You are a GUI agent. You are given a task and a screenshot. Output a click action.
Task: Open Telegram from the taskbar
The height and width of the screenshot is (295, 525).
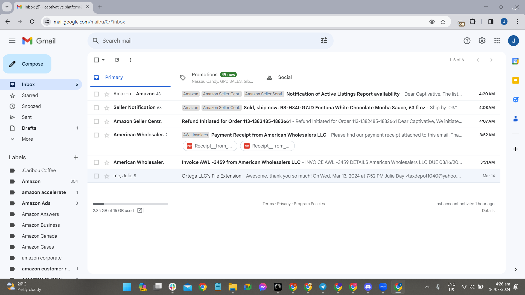point(323,287)
